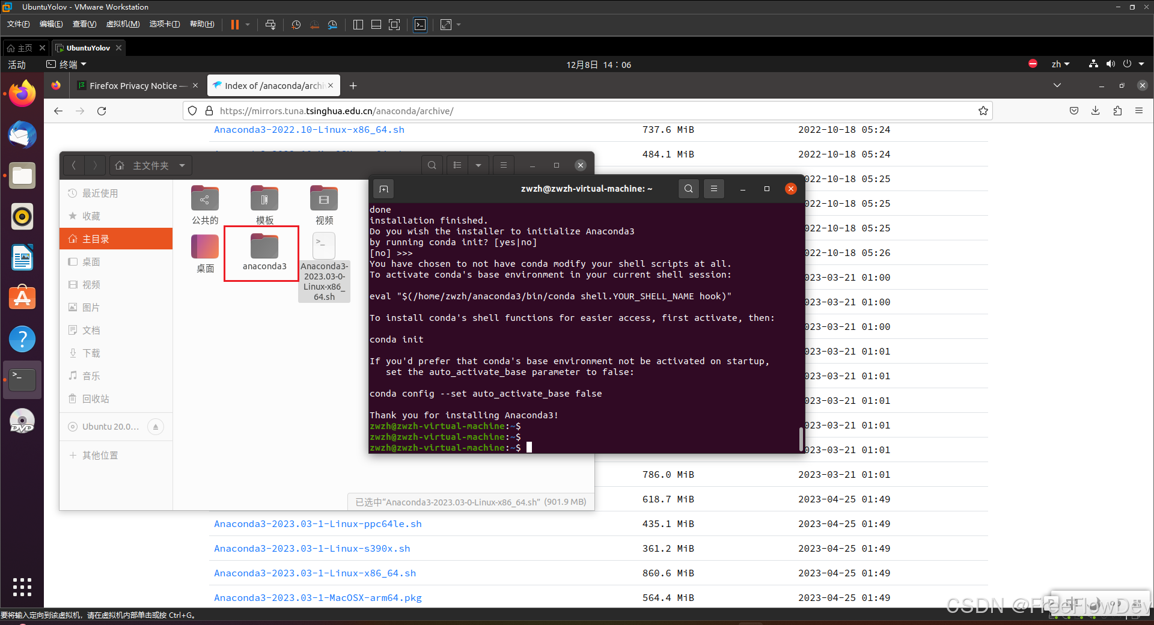Toggle the file manager list view
This screenshot has height=625, width=1154.
click(457, 165)
